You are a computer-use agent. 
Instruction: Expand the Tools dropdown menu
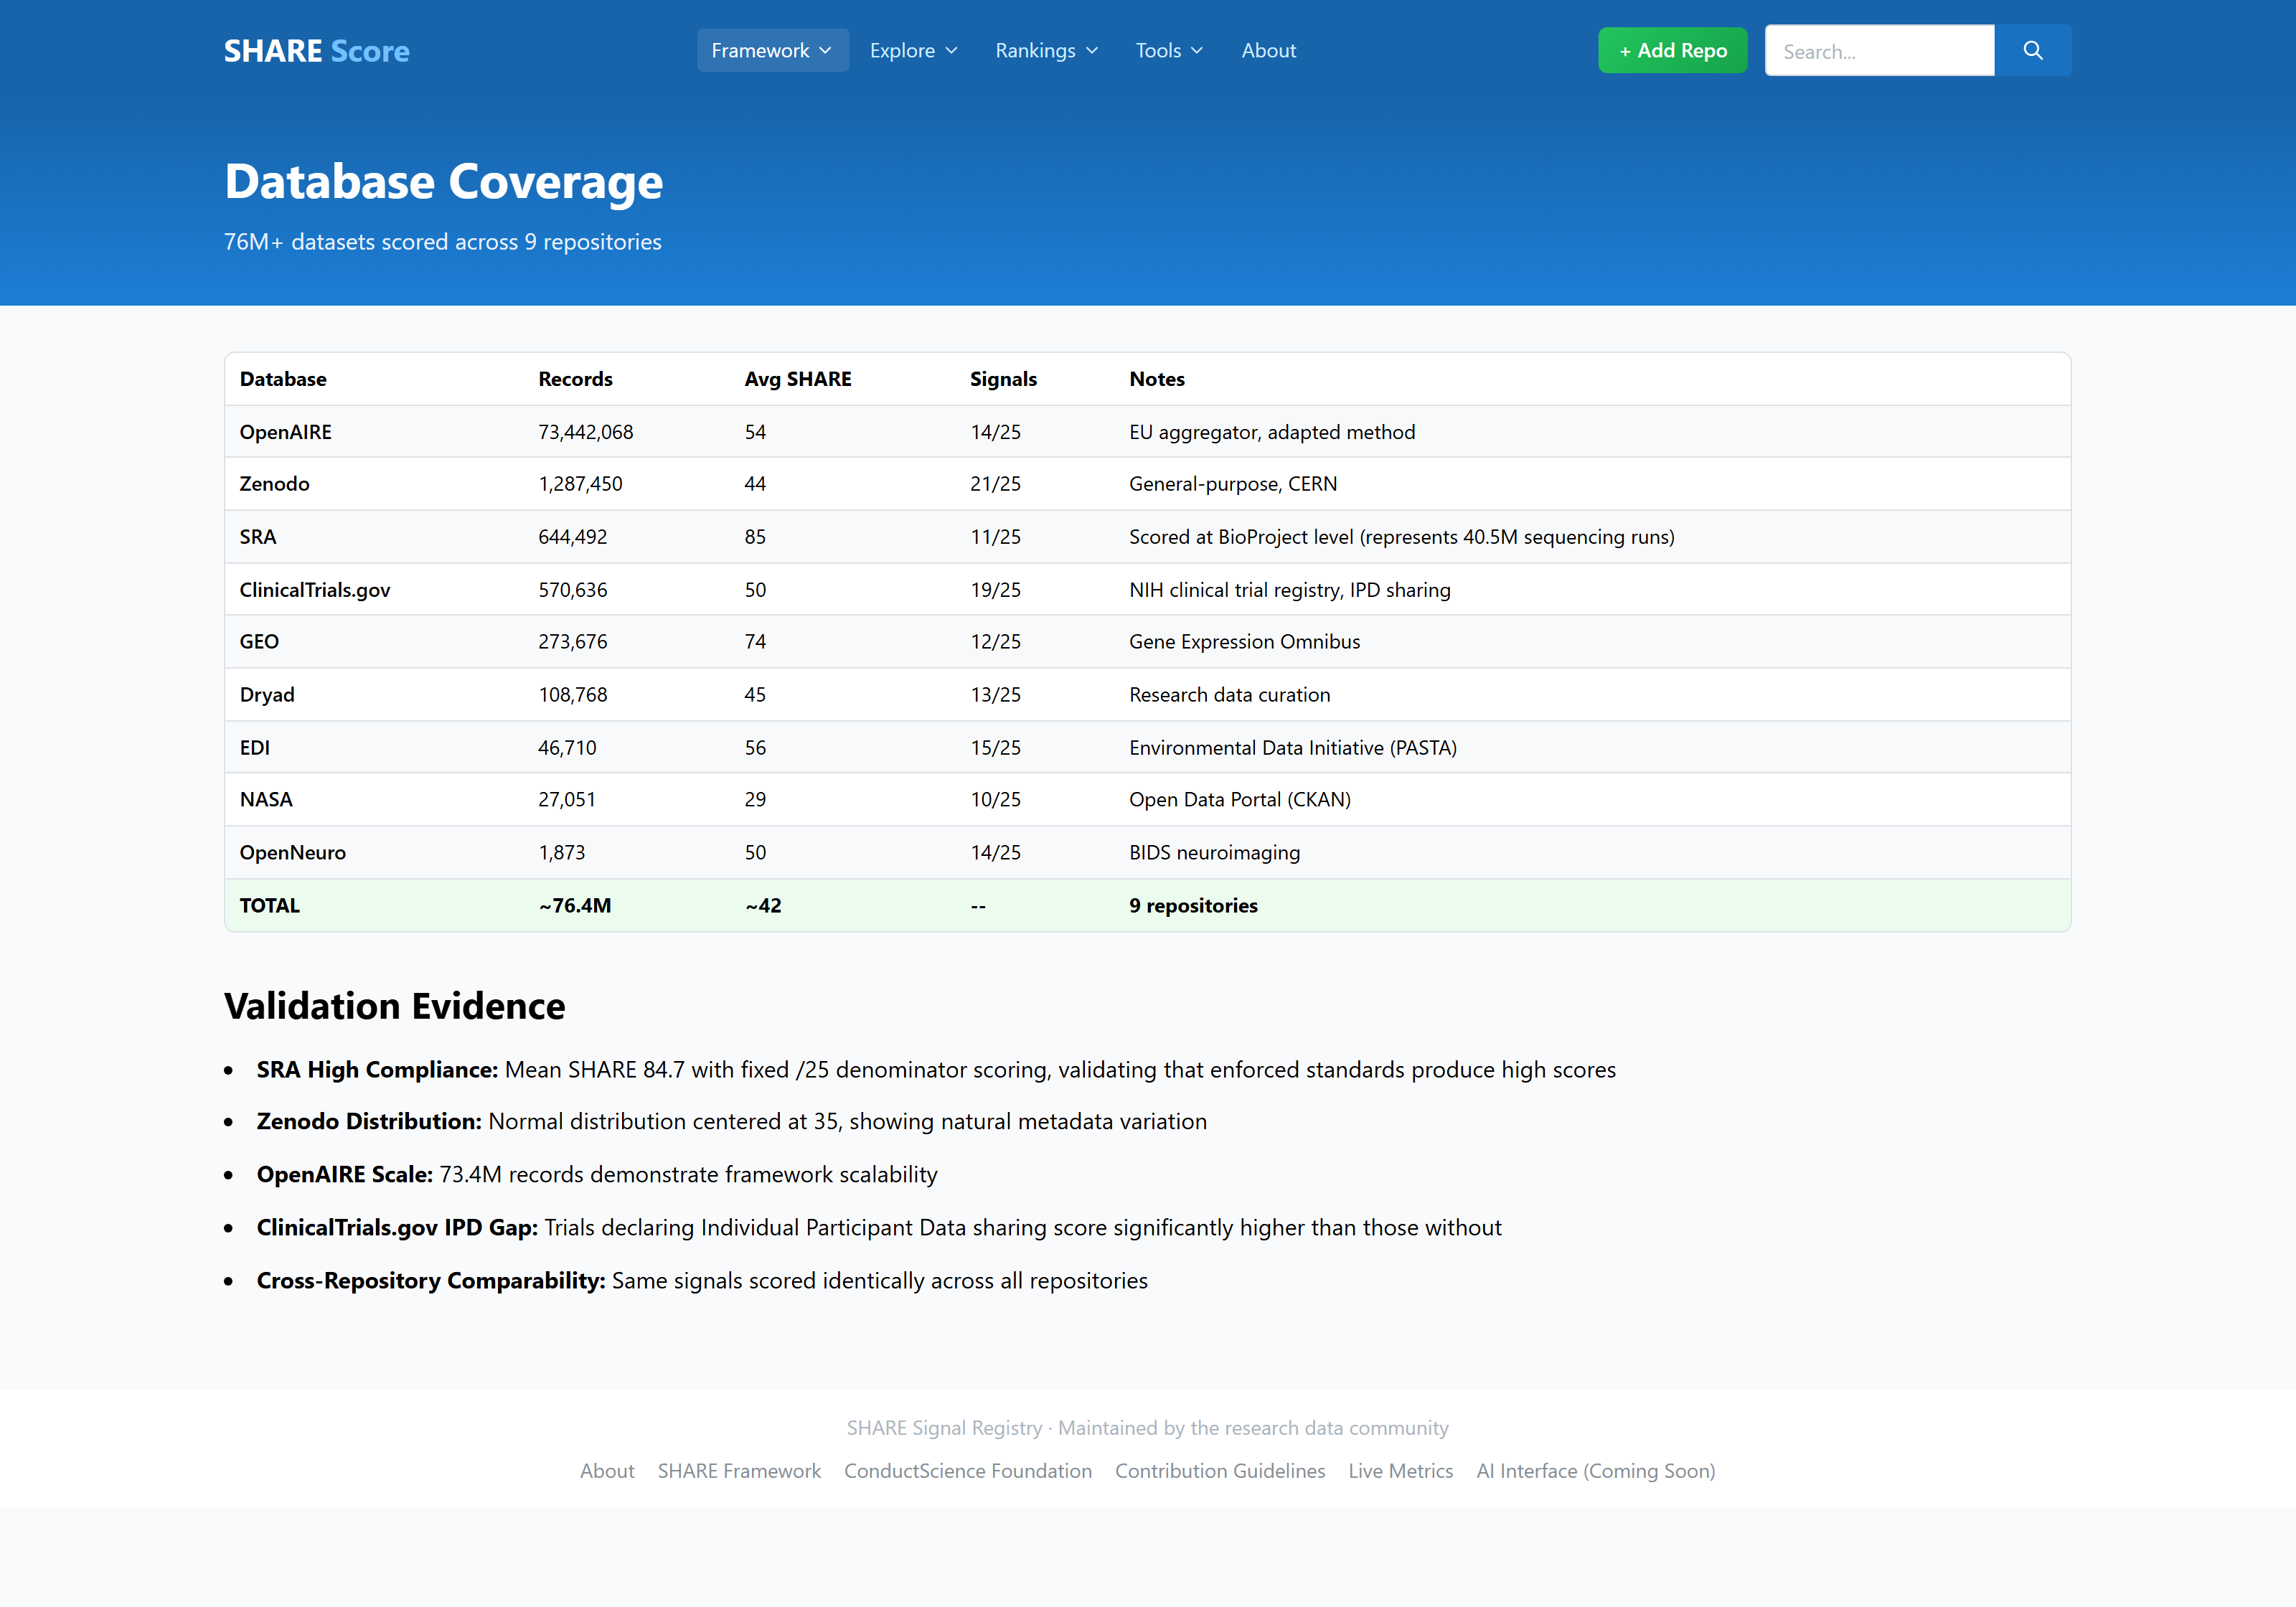point(1169,50)
